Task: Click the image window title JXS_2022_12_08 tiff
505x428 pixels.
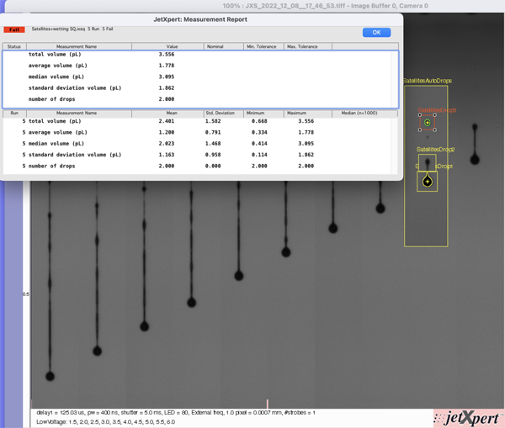Action: (x=325, y=6)
